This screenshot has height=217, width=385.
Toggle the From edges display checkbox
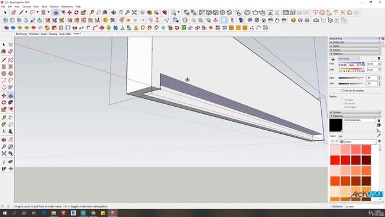coord(342,107)
